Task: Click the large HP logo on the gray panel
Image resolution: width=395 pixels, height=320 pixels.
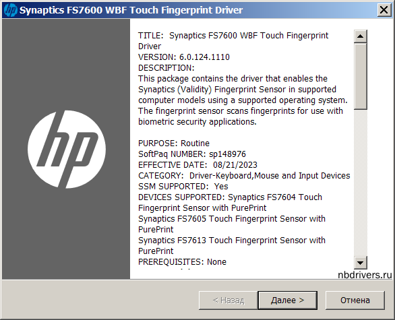Action: tap(67, 150)
